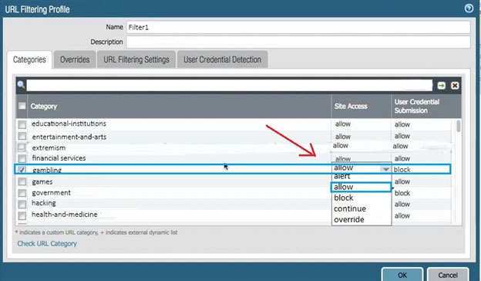This screenshot has width=481, height=281.
Task: Select block from the dropdown list
Action: [344, 198]
